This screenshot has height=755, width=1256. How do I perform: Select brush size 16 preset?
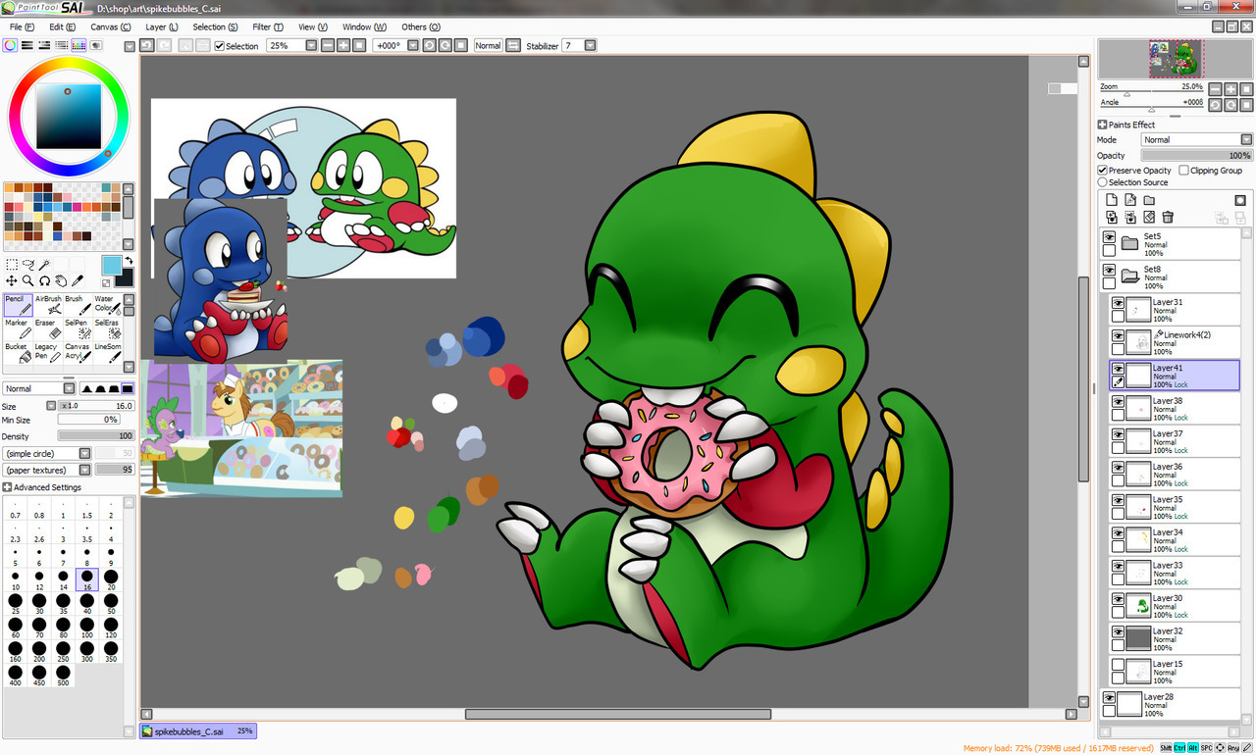coord(87,579)
